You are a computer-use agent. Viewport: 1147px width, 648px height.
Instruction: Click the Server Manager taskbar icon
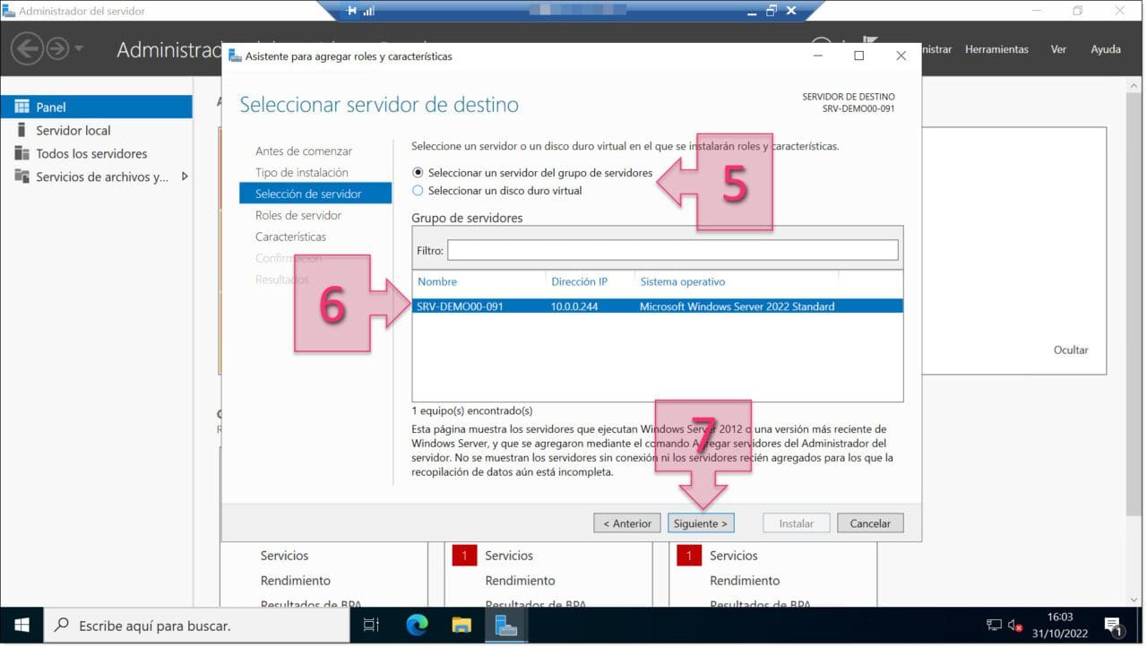tap(506, 626)
